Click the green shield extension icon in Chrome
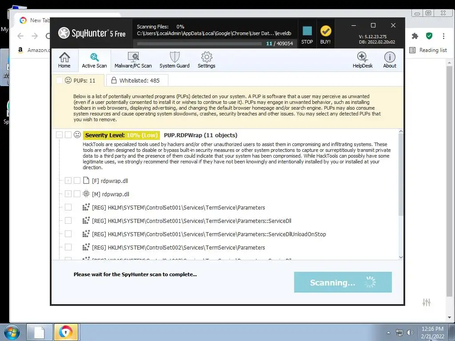The image size is (455, 341). pos(429,36)
